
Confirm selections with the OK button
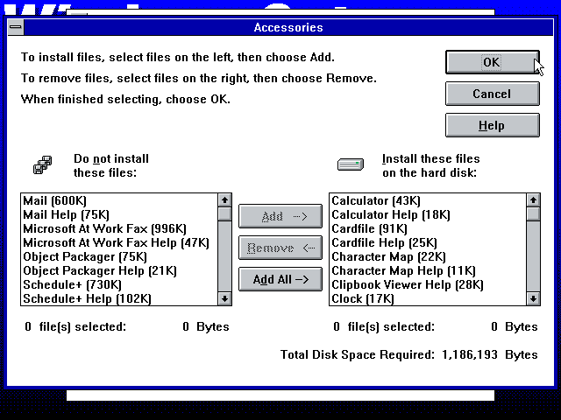click(x=493, y=62)
